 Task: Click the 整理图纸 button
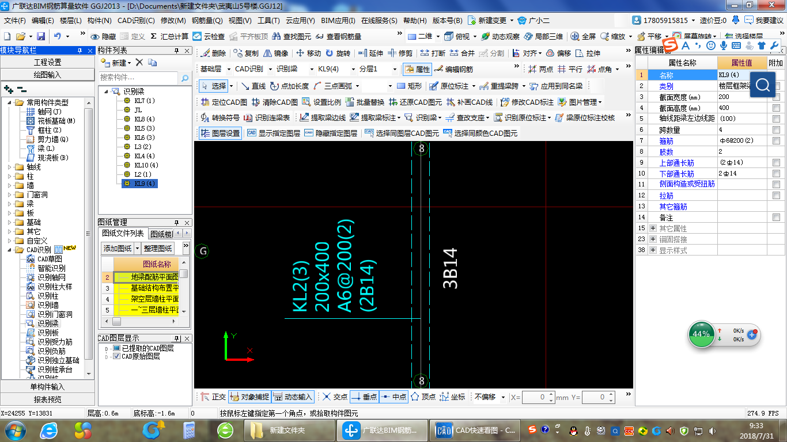point(158,248)
